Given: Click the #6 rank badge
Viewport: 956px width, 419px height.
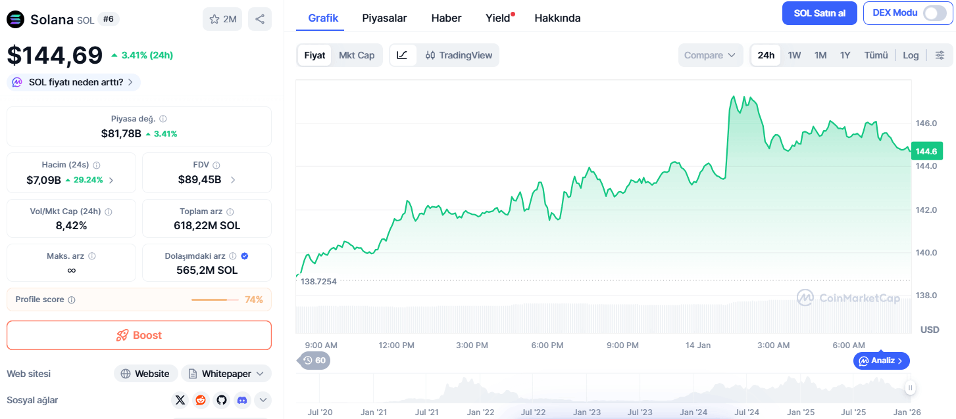Looking at the screenshot, I should pos(109,19).
